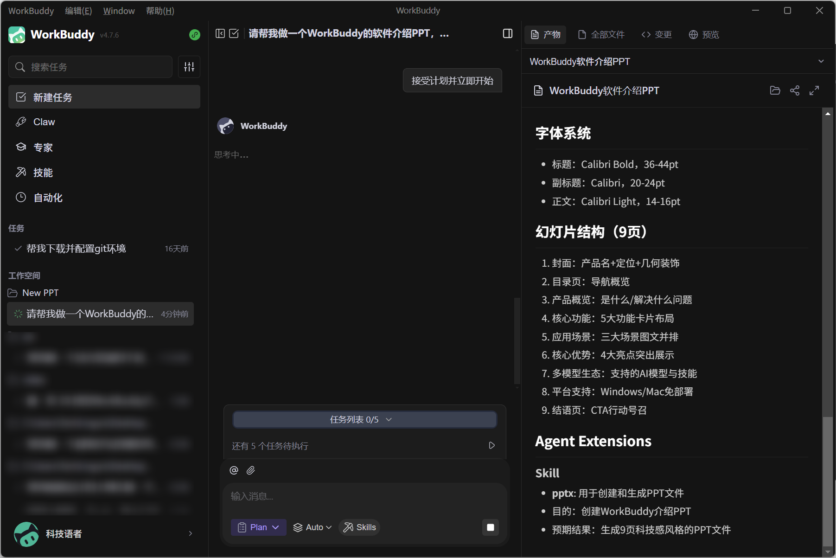Image resolution: width=836 pixels, height=558 pixels.
Task: Collapse the left sidebar panel icon
Action: click(220, 33)
